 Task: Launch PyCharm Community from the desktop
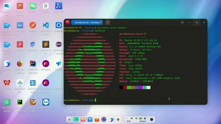tap(20, 102)
